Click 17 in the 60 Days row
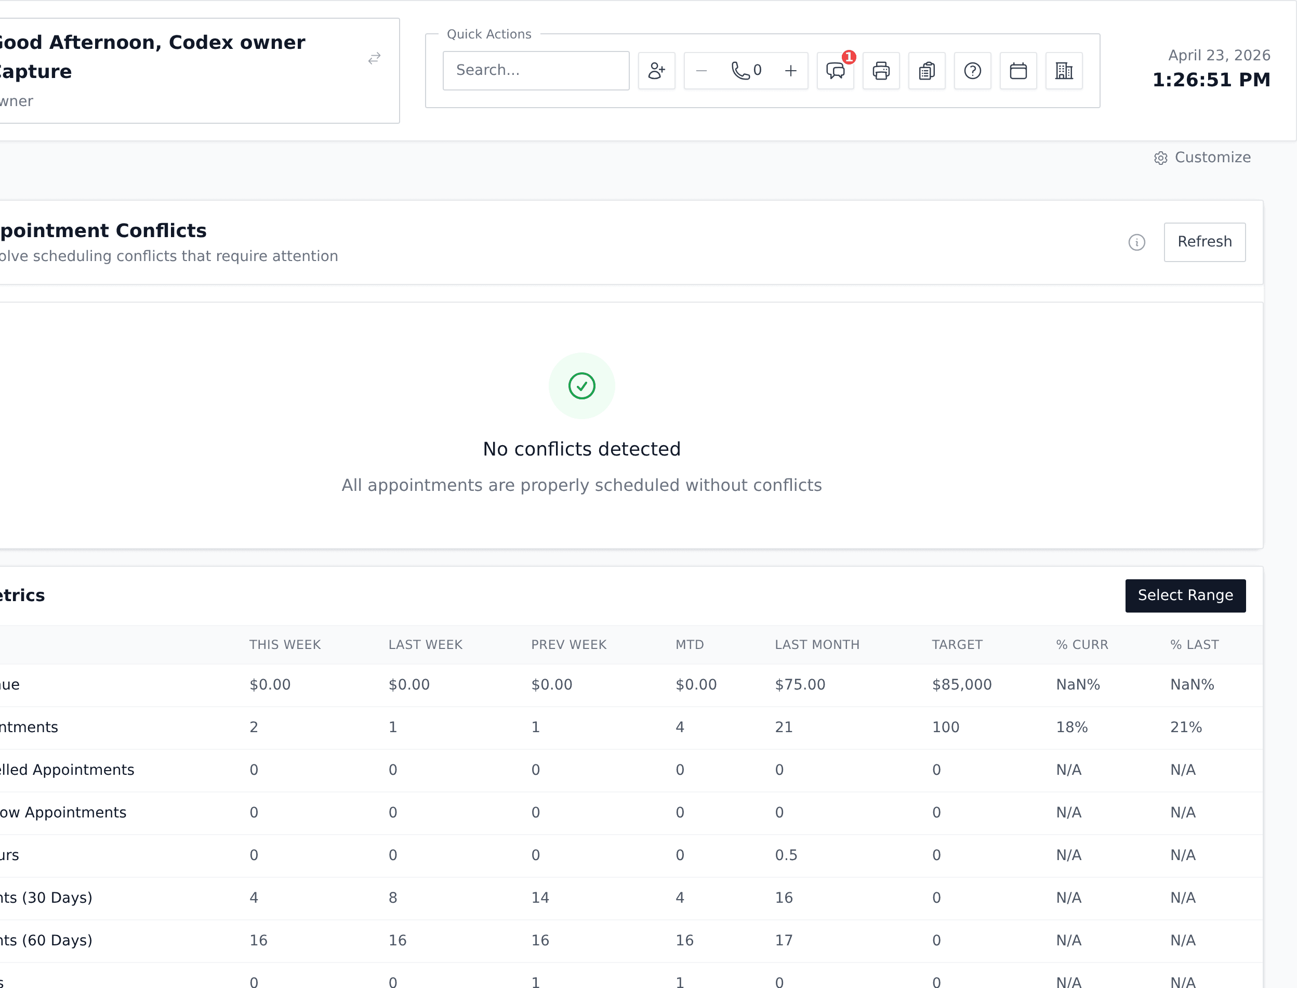This screenshot has width=1297, height=988. pyautogui.click(x=784, y=940)
